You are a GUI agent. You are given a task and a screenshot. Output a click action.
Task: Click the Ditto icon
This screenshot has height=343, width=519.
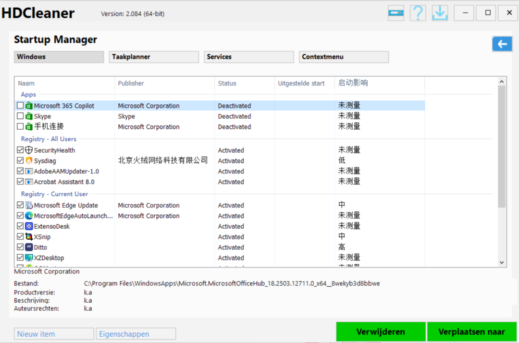tap(29, 247)
